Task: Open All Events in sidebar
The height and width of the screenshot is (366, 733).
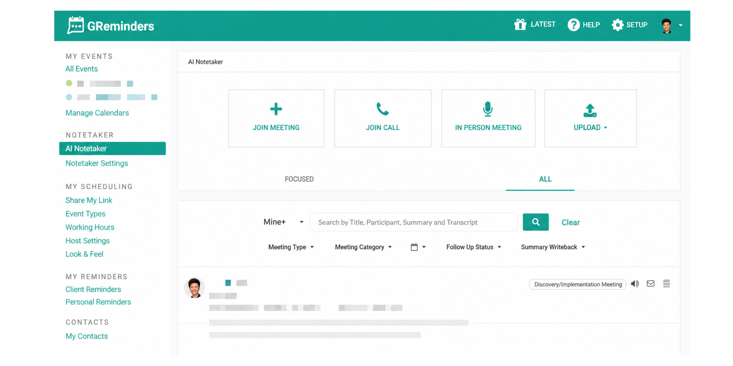Action: 81,69
